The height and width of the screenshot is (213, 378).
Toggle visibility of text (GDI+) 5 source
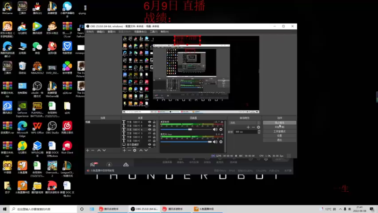click(x=149, y=125)
